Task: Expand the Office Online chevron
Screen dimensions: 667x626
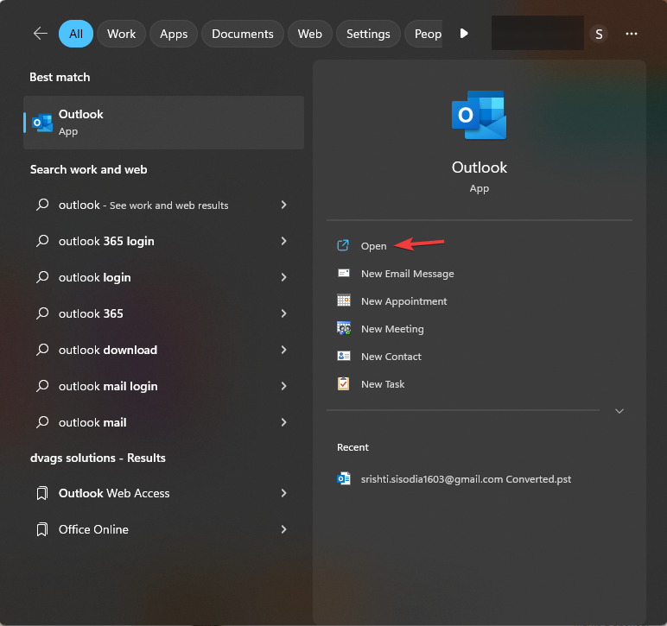Action: [283, 529]
